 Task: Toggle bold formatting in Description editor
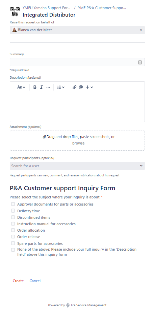(x=35, y=87)
